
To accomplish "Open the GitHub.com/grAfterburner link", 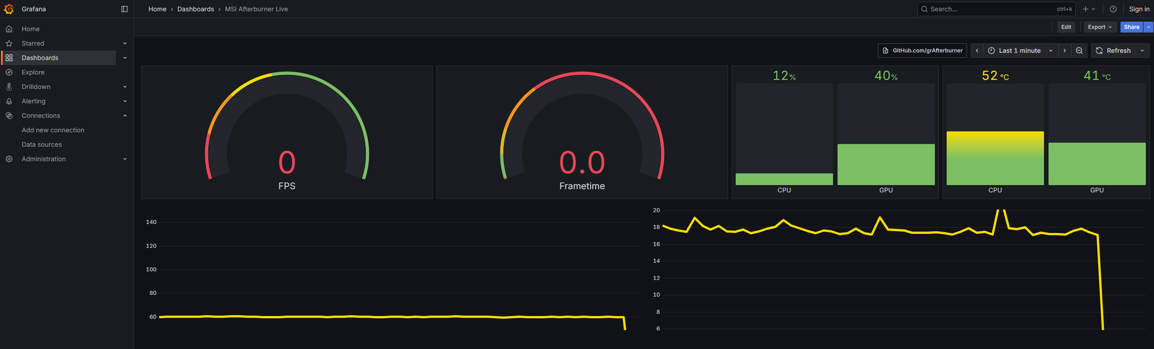I will [922, 51].
